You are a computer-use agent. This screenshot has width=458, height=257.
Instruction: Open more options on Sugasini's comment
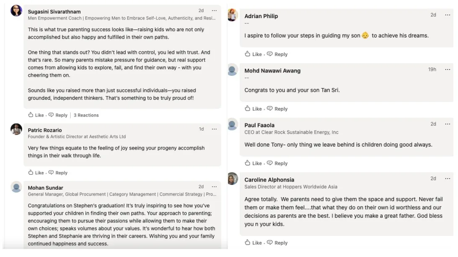214,11
